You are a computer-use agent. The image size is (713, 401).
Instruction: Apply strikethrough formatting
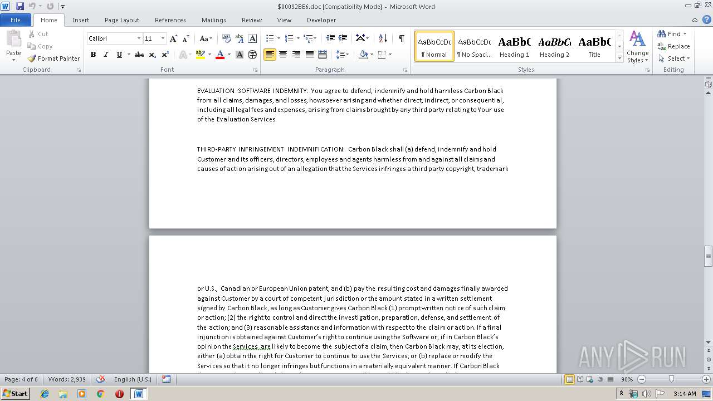tap(139, 55)
